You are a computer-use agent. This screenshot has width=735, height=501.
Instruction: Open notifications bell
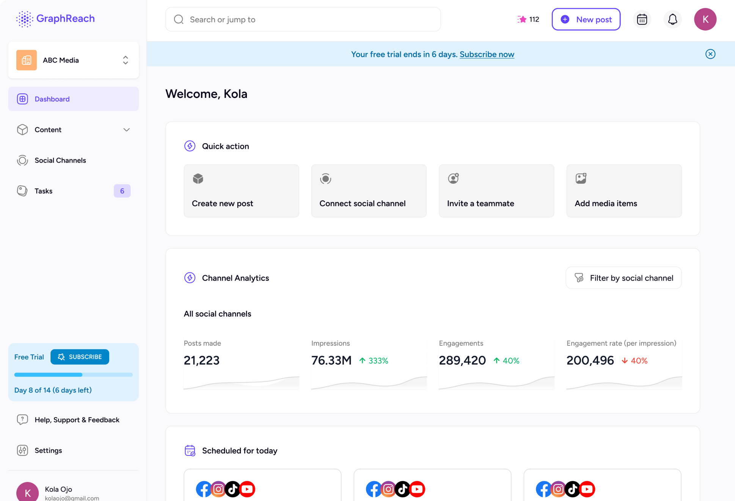672,19
